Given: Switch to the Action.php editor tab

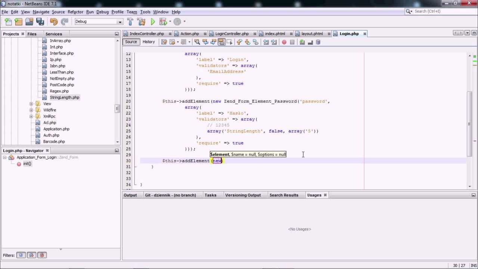Looking at the screenshot, I should tap(190, 34).
